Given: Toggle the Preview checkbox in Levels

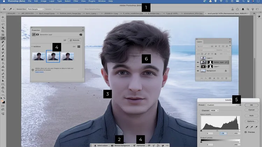Looking at the screenshot, I should click(246, 132).
